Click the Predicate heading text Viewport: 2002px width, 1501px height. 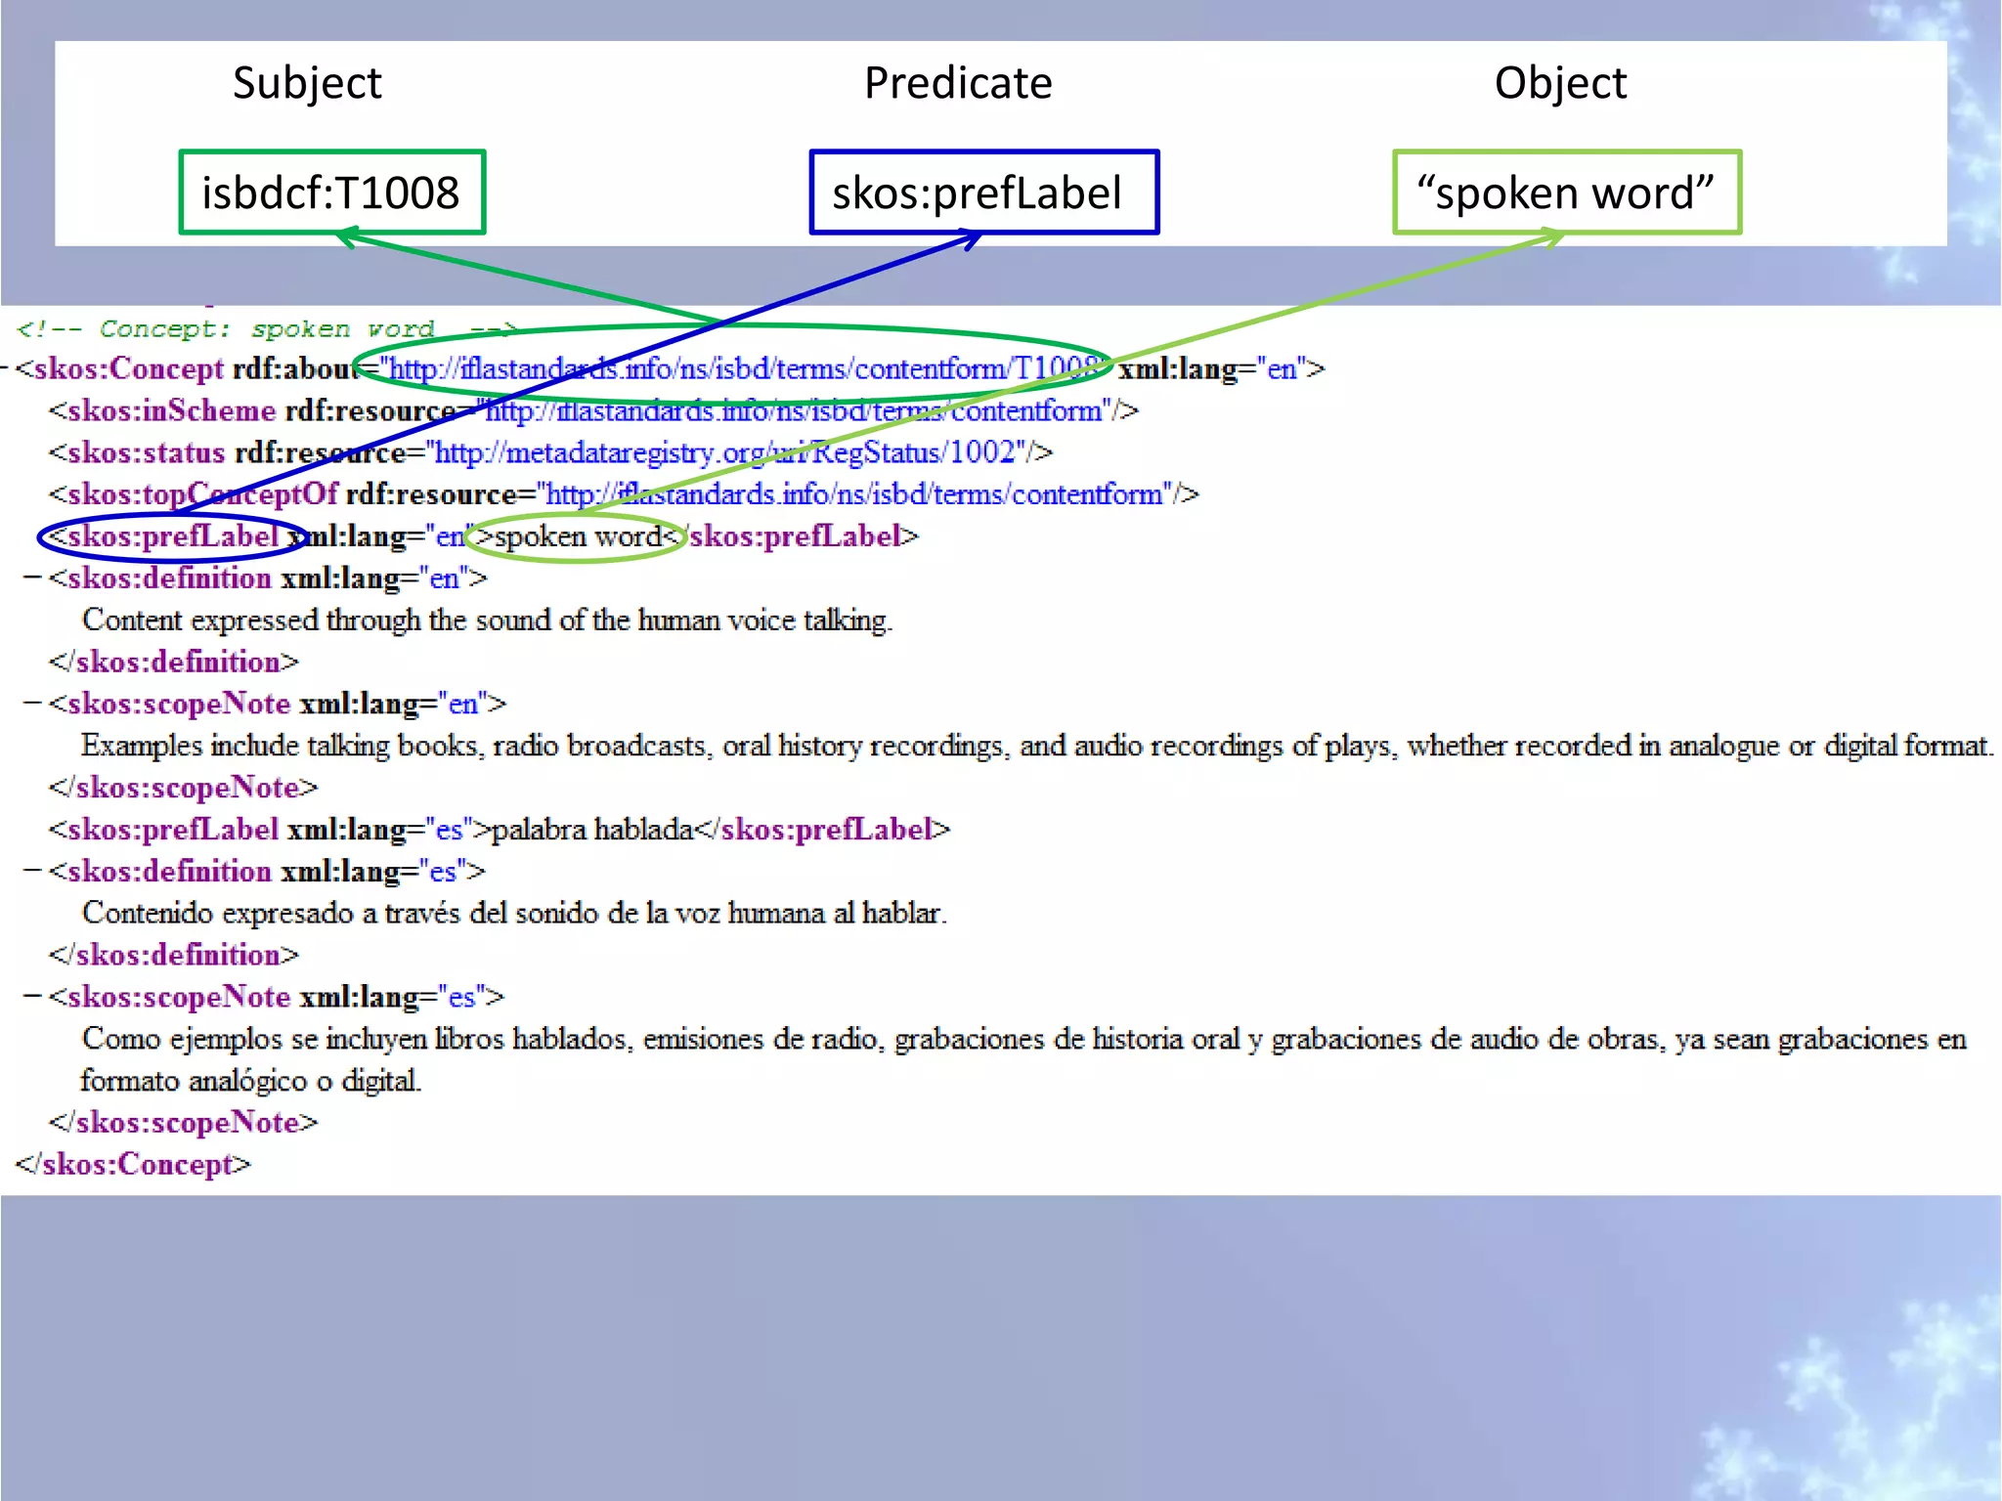coord(958,83)
